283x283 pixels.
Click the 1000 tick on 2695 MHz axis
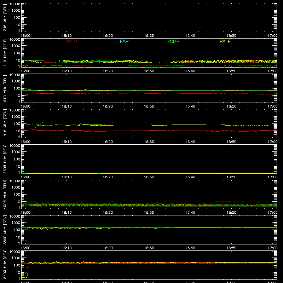pos(16,152)
